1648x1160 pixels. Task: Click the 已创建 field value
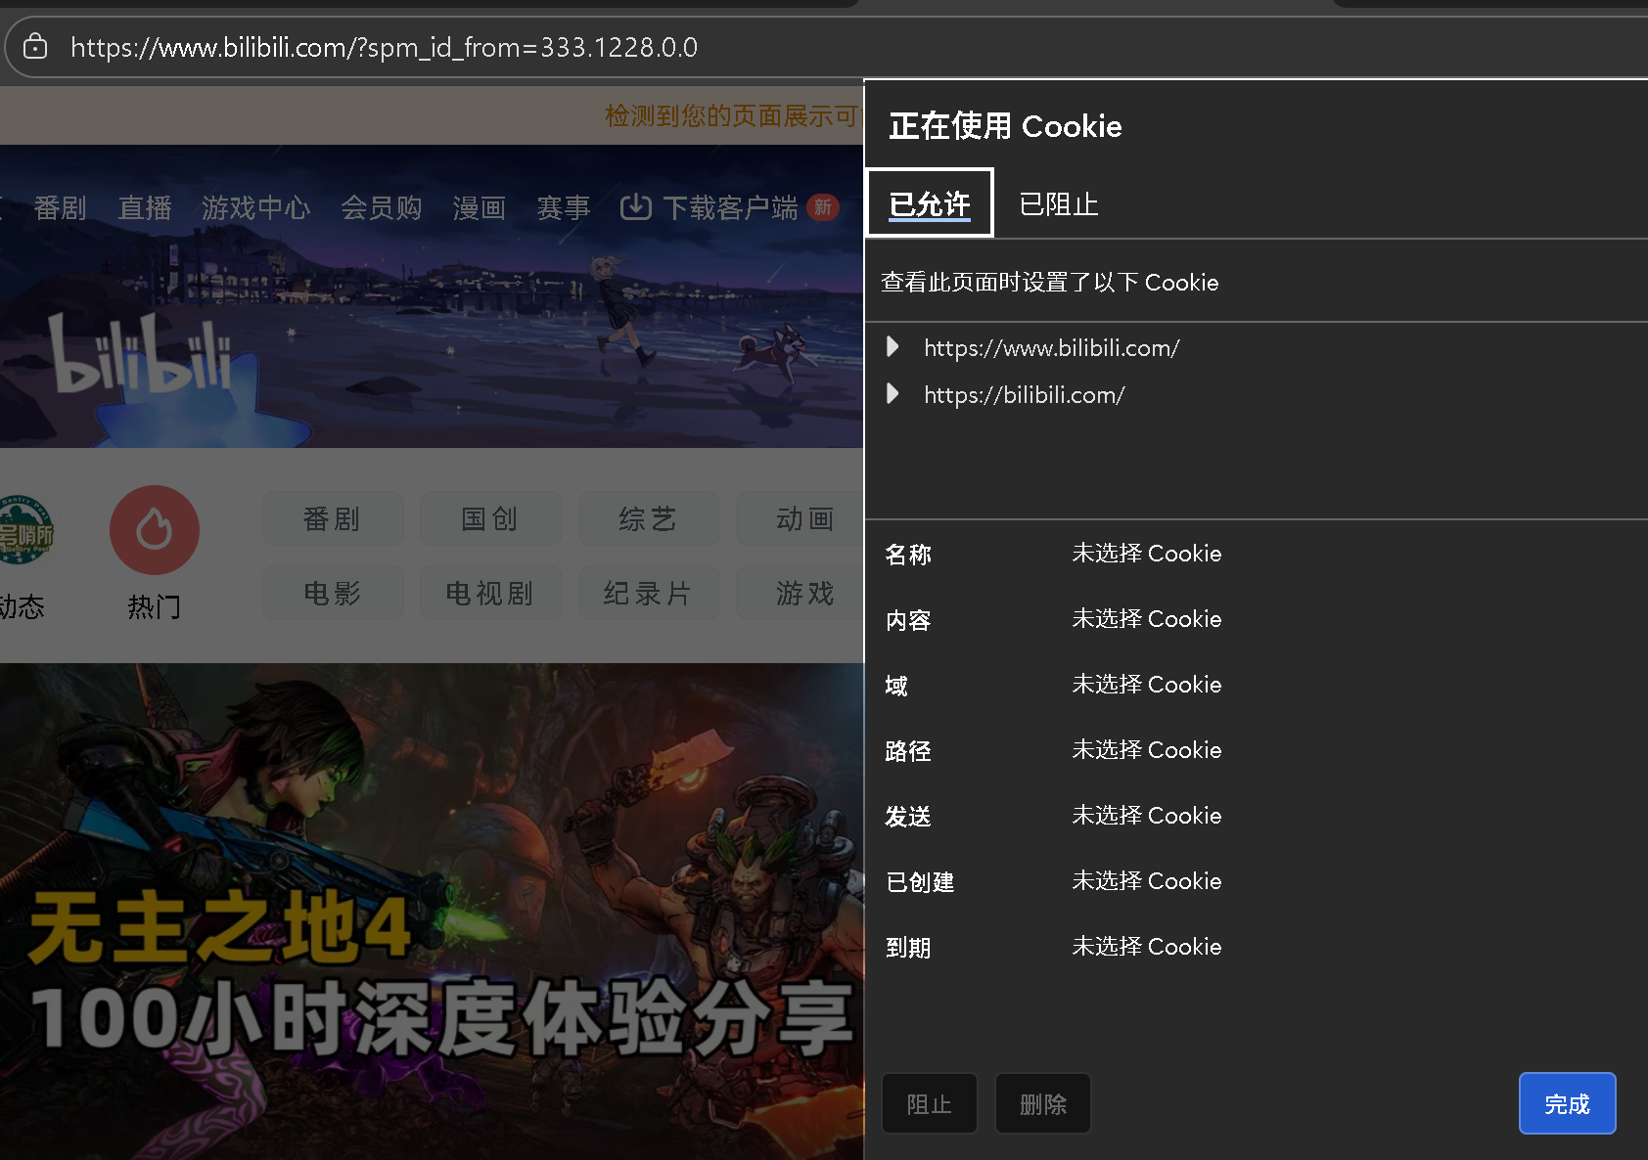pos(1147,881)
